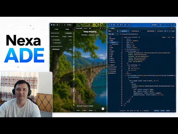
Task: Click the Add project button
Action: click(68, 33)
